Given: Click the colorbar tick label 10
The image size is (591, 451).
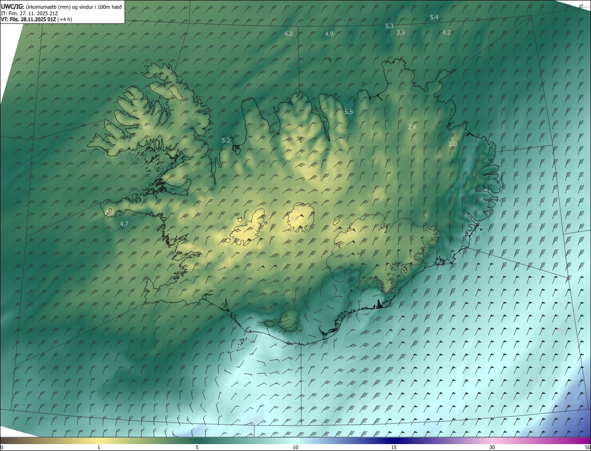Looking at the screenshot, I should click(295, 447).
